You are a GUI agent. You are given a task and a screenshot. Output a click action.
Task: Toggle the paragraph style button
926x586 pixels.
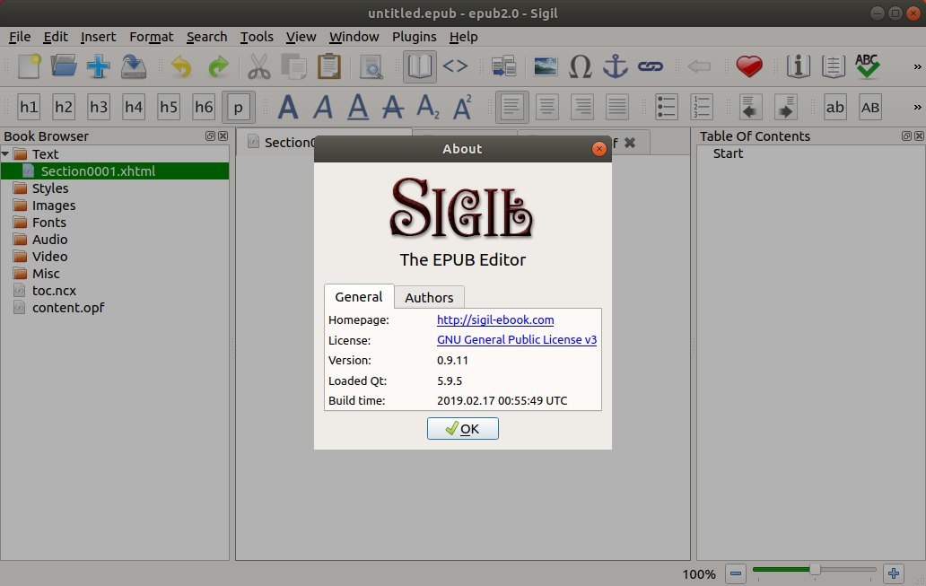click(239, 107)
